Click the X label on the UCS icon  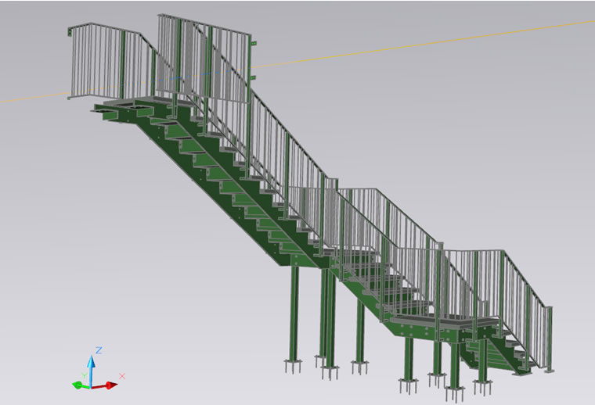coord(122,376)
